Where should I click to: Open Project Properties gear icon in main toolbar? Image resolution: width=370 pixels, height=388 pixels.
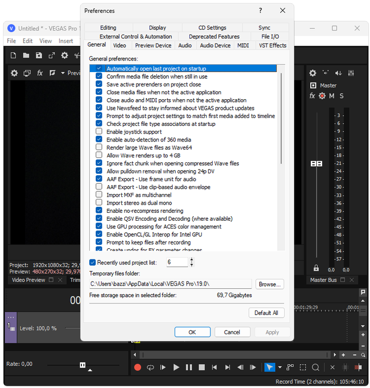65,55
